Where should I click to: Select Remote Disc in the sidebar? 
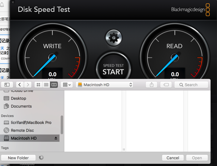click(x=22, y=130)
